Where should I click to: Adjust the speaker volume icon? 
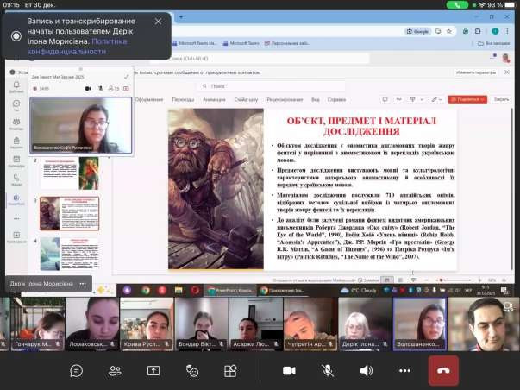click(x=366, y=370)
